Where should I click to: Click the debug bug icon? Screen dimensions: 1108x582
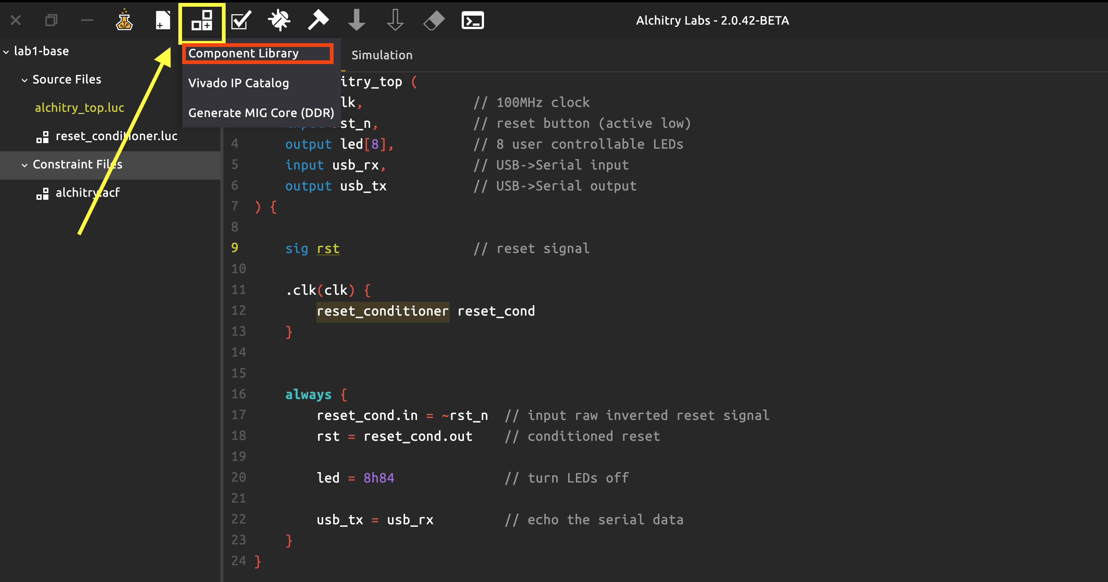point(279,20)
